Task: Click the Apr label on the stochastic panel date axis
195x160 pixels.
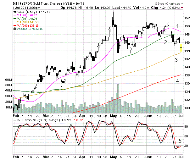Action: point(83,156)
